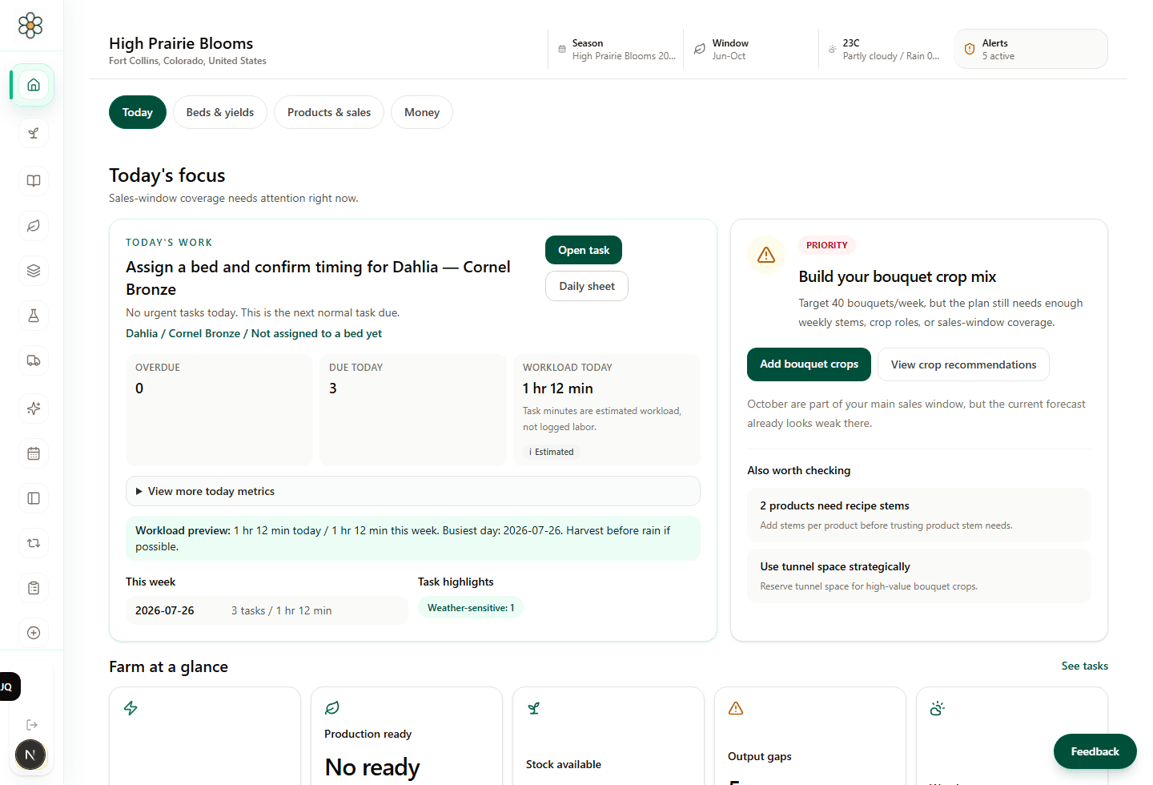Image resolution: width=1153 pixels, height=785 pixels.
Task: Open the Home sidebar icon
Action: coord(34,85)
